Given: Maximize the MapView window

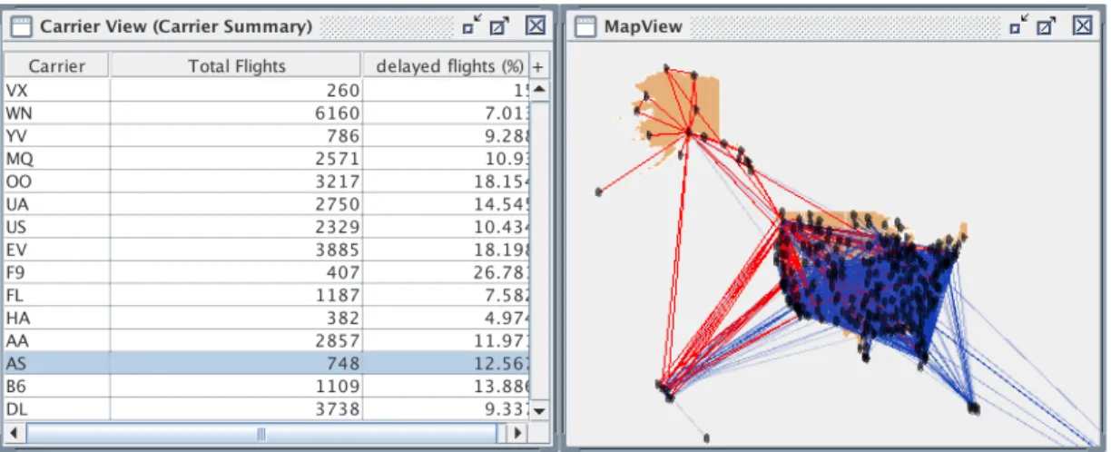Looking at the screenshot, I should (1048, 26).
